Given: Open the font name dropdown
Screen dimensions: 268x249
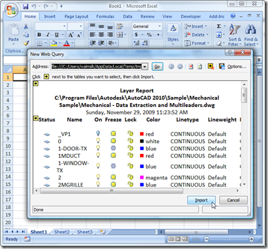Looking at the screenshot, I should [64, 26].
